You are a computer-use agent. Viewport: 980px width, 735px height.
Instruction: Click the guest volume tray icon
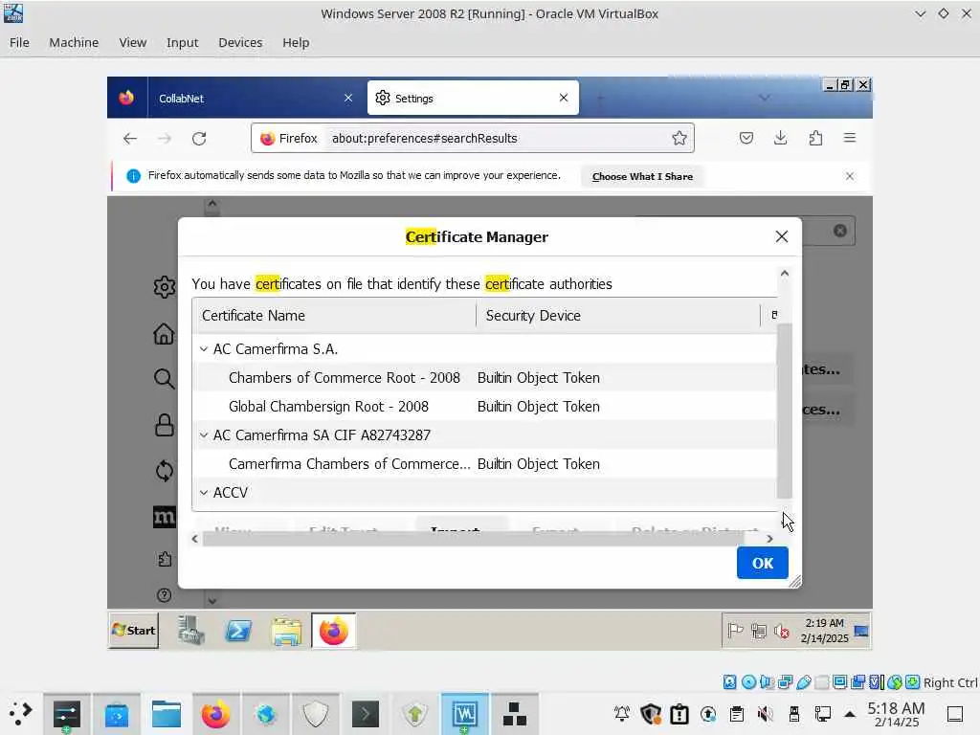click(x=782, y=632)
